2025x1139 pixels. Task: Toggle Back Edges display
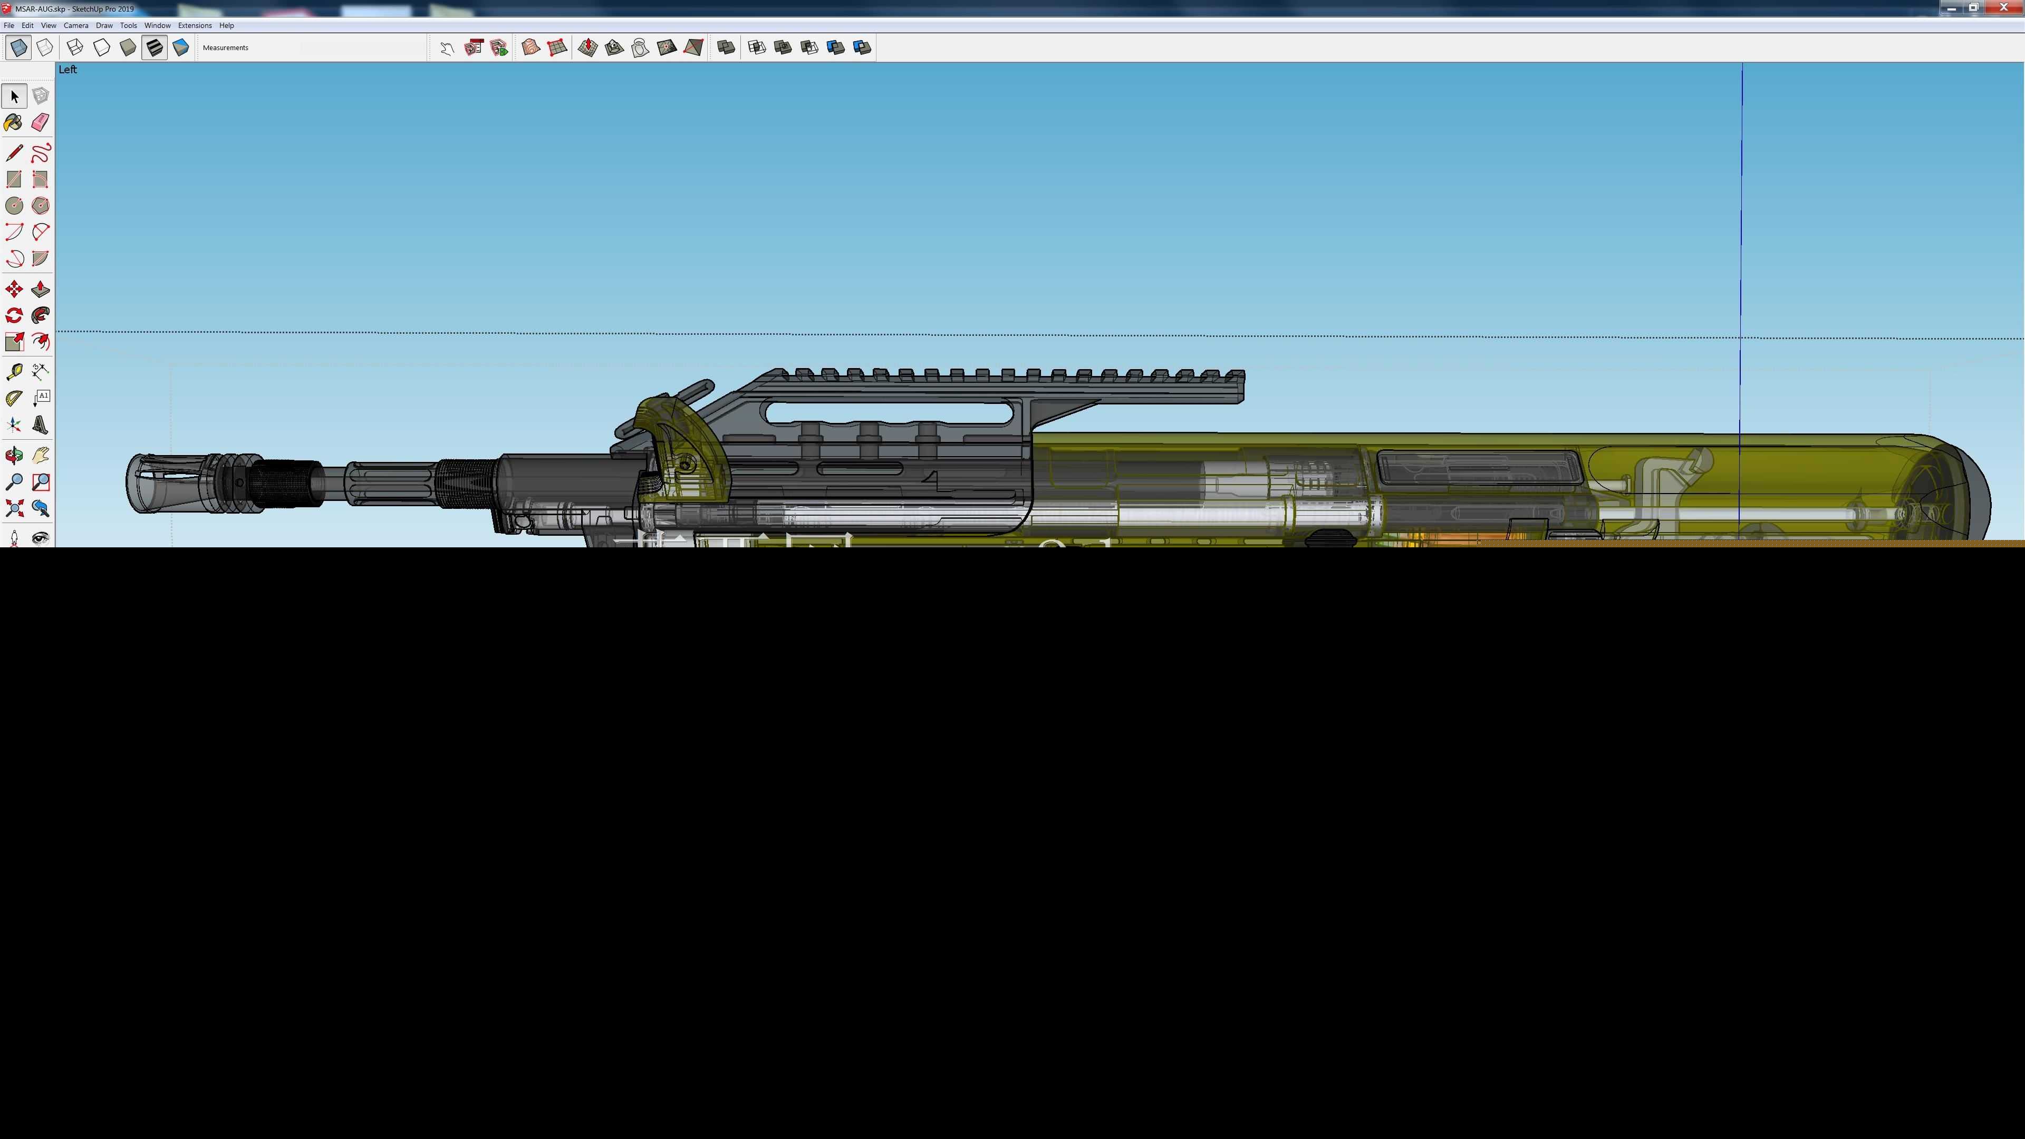point(45,48)
